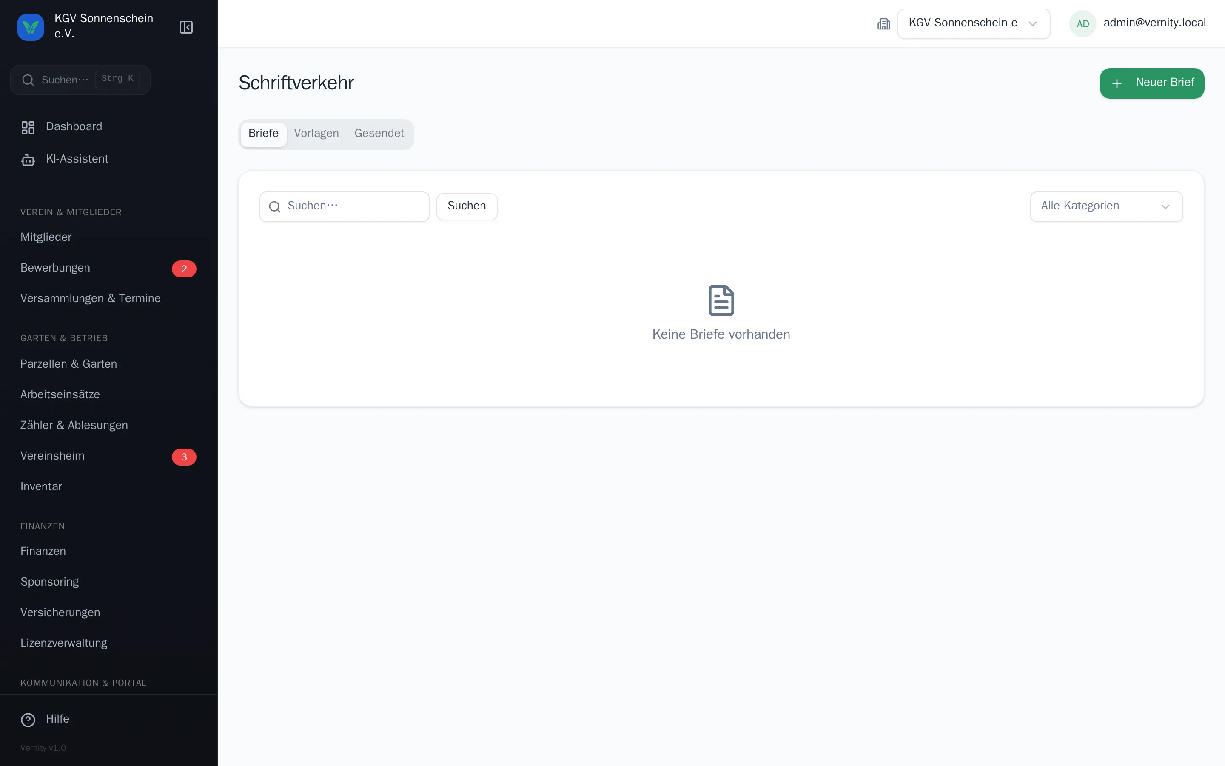Click the red badge on Vereinsheim

(x=184, y=457)
